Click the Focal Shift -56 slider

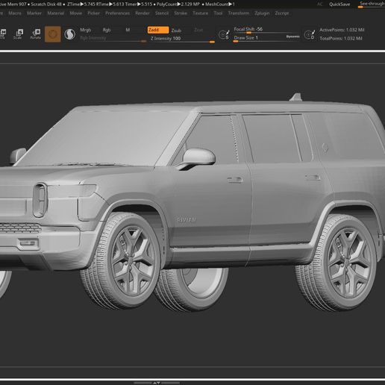(x=266, y=30)
